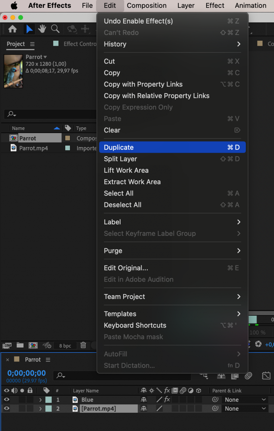Click the new composition icon
Viewport: 274px width, 431px height.
point(33,345)
